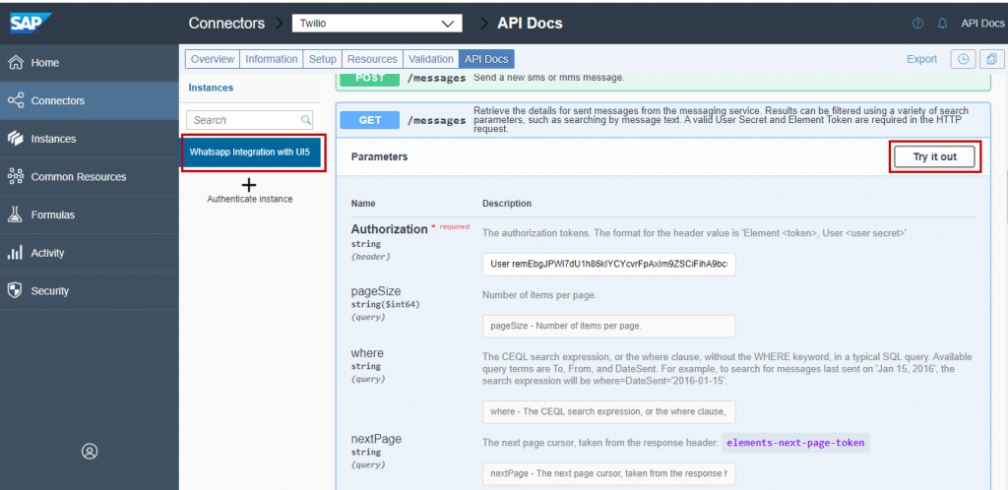Click the pageSize input field

coord(608,326)
